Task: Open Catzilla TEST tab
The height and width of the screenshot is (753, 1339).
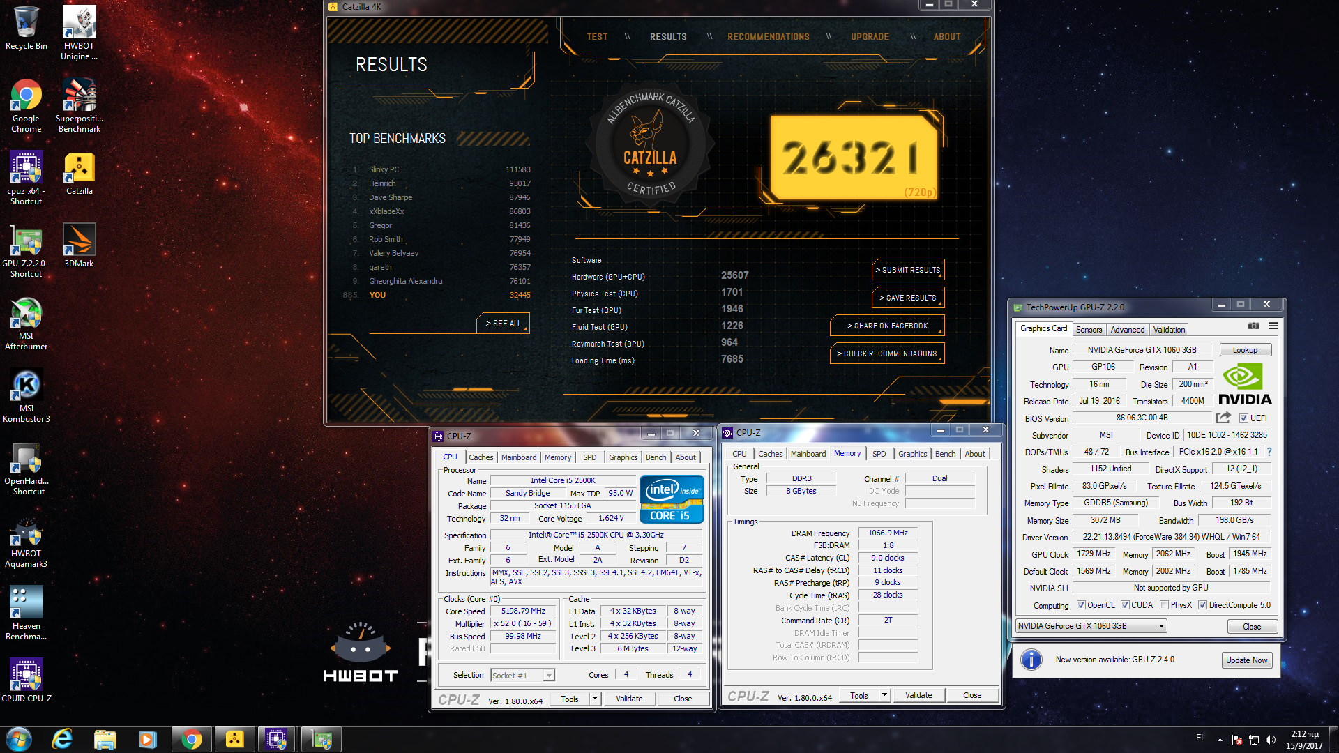Action: click(x=597, y=37)
